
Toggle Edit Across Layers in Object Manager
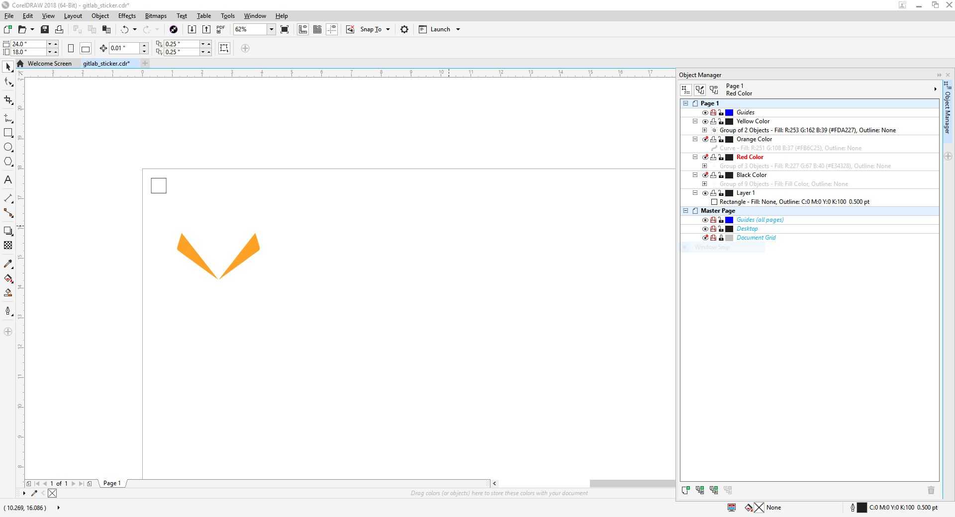click(700, 89)
